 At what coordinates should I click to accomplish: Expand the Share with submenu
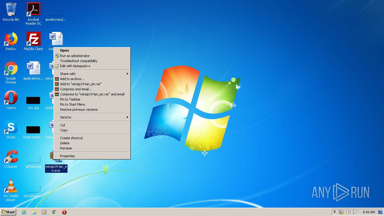coord(92,74)
